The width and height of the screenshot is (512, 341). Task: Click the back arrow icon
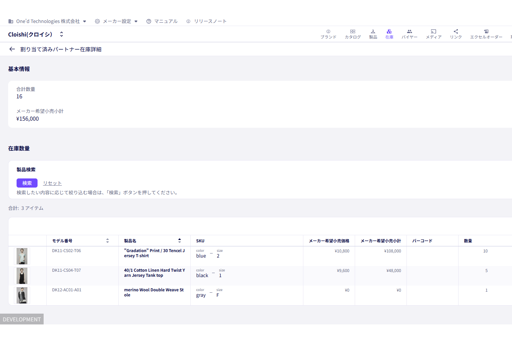[x=12, y=49]
